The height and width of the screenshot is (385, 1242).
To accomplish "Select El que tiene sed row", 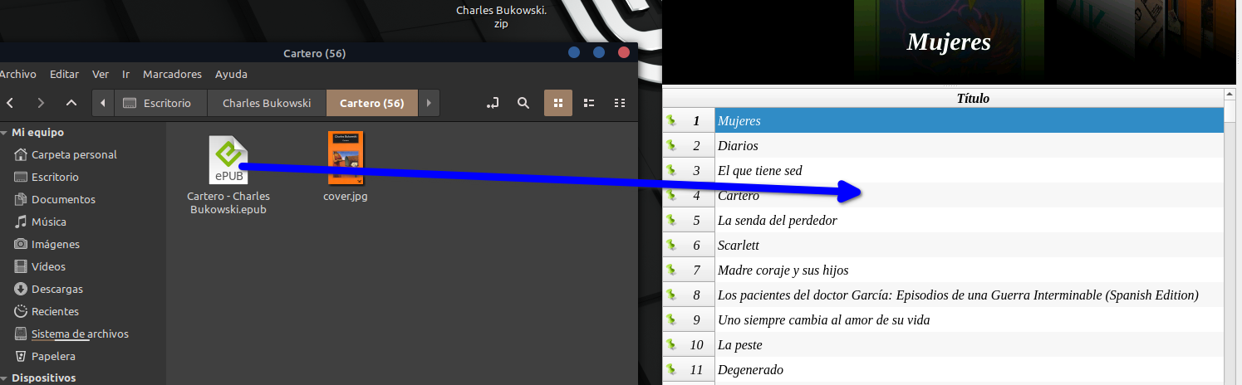I will pos(970,170).
